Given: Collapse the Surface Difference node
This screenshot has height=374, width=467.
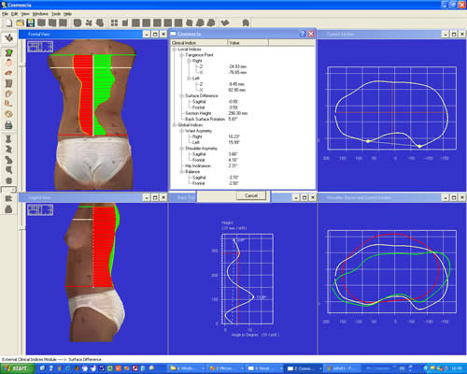Looking at the screenshot, I should tap(181, 95).
